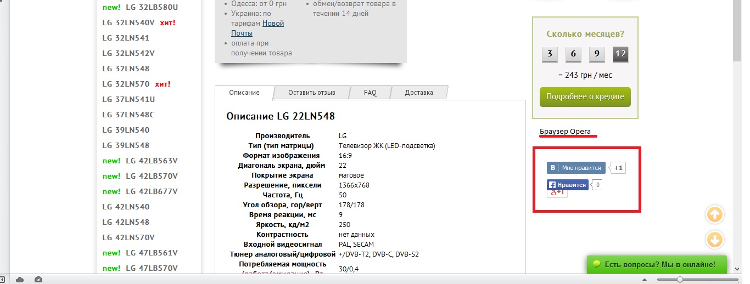Open LG 37LN548C model link

(x=128, y=115)
